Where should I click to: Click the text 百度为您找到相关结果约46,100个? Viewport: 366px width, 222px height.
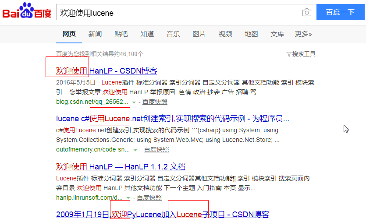[x=99, y=54]
